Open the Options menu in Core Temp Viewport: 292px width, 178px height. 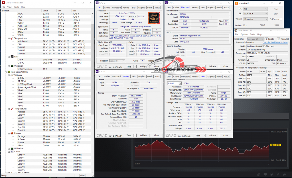244,34
